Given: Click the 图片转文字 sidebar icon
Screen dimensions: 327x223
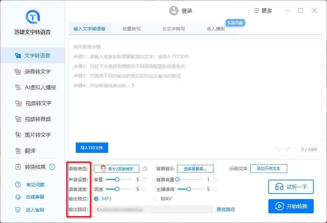Looking at the screenshot, I should pos(18,135).
